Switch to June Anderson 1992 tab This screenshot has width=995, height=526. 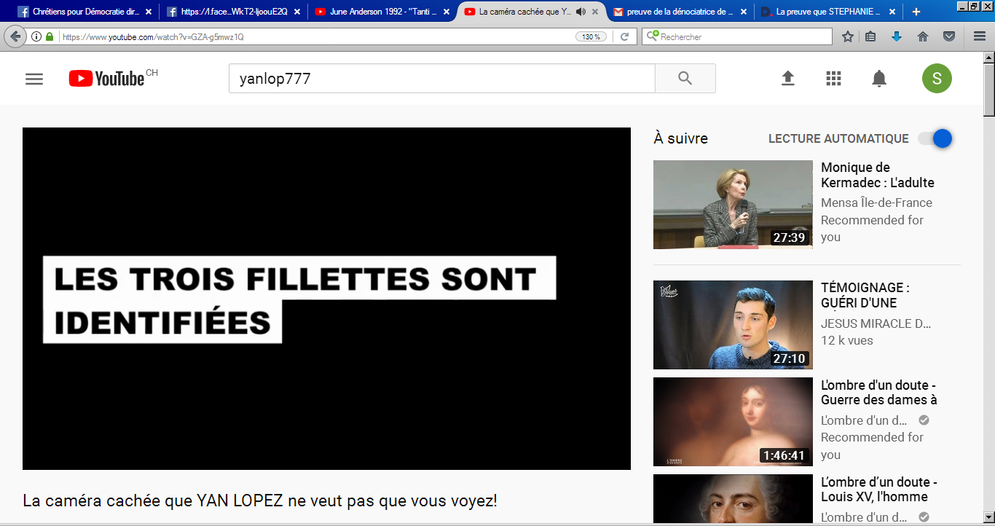(x=382, y=12)
